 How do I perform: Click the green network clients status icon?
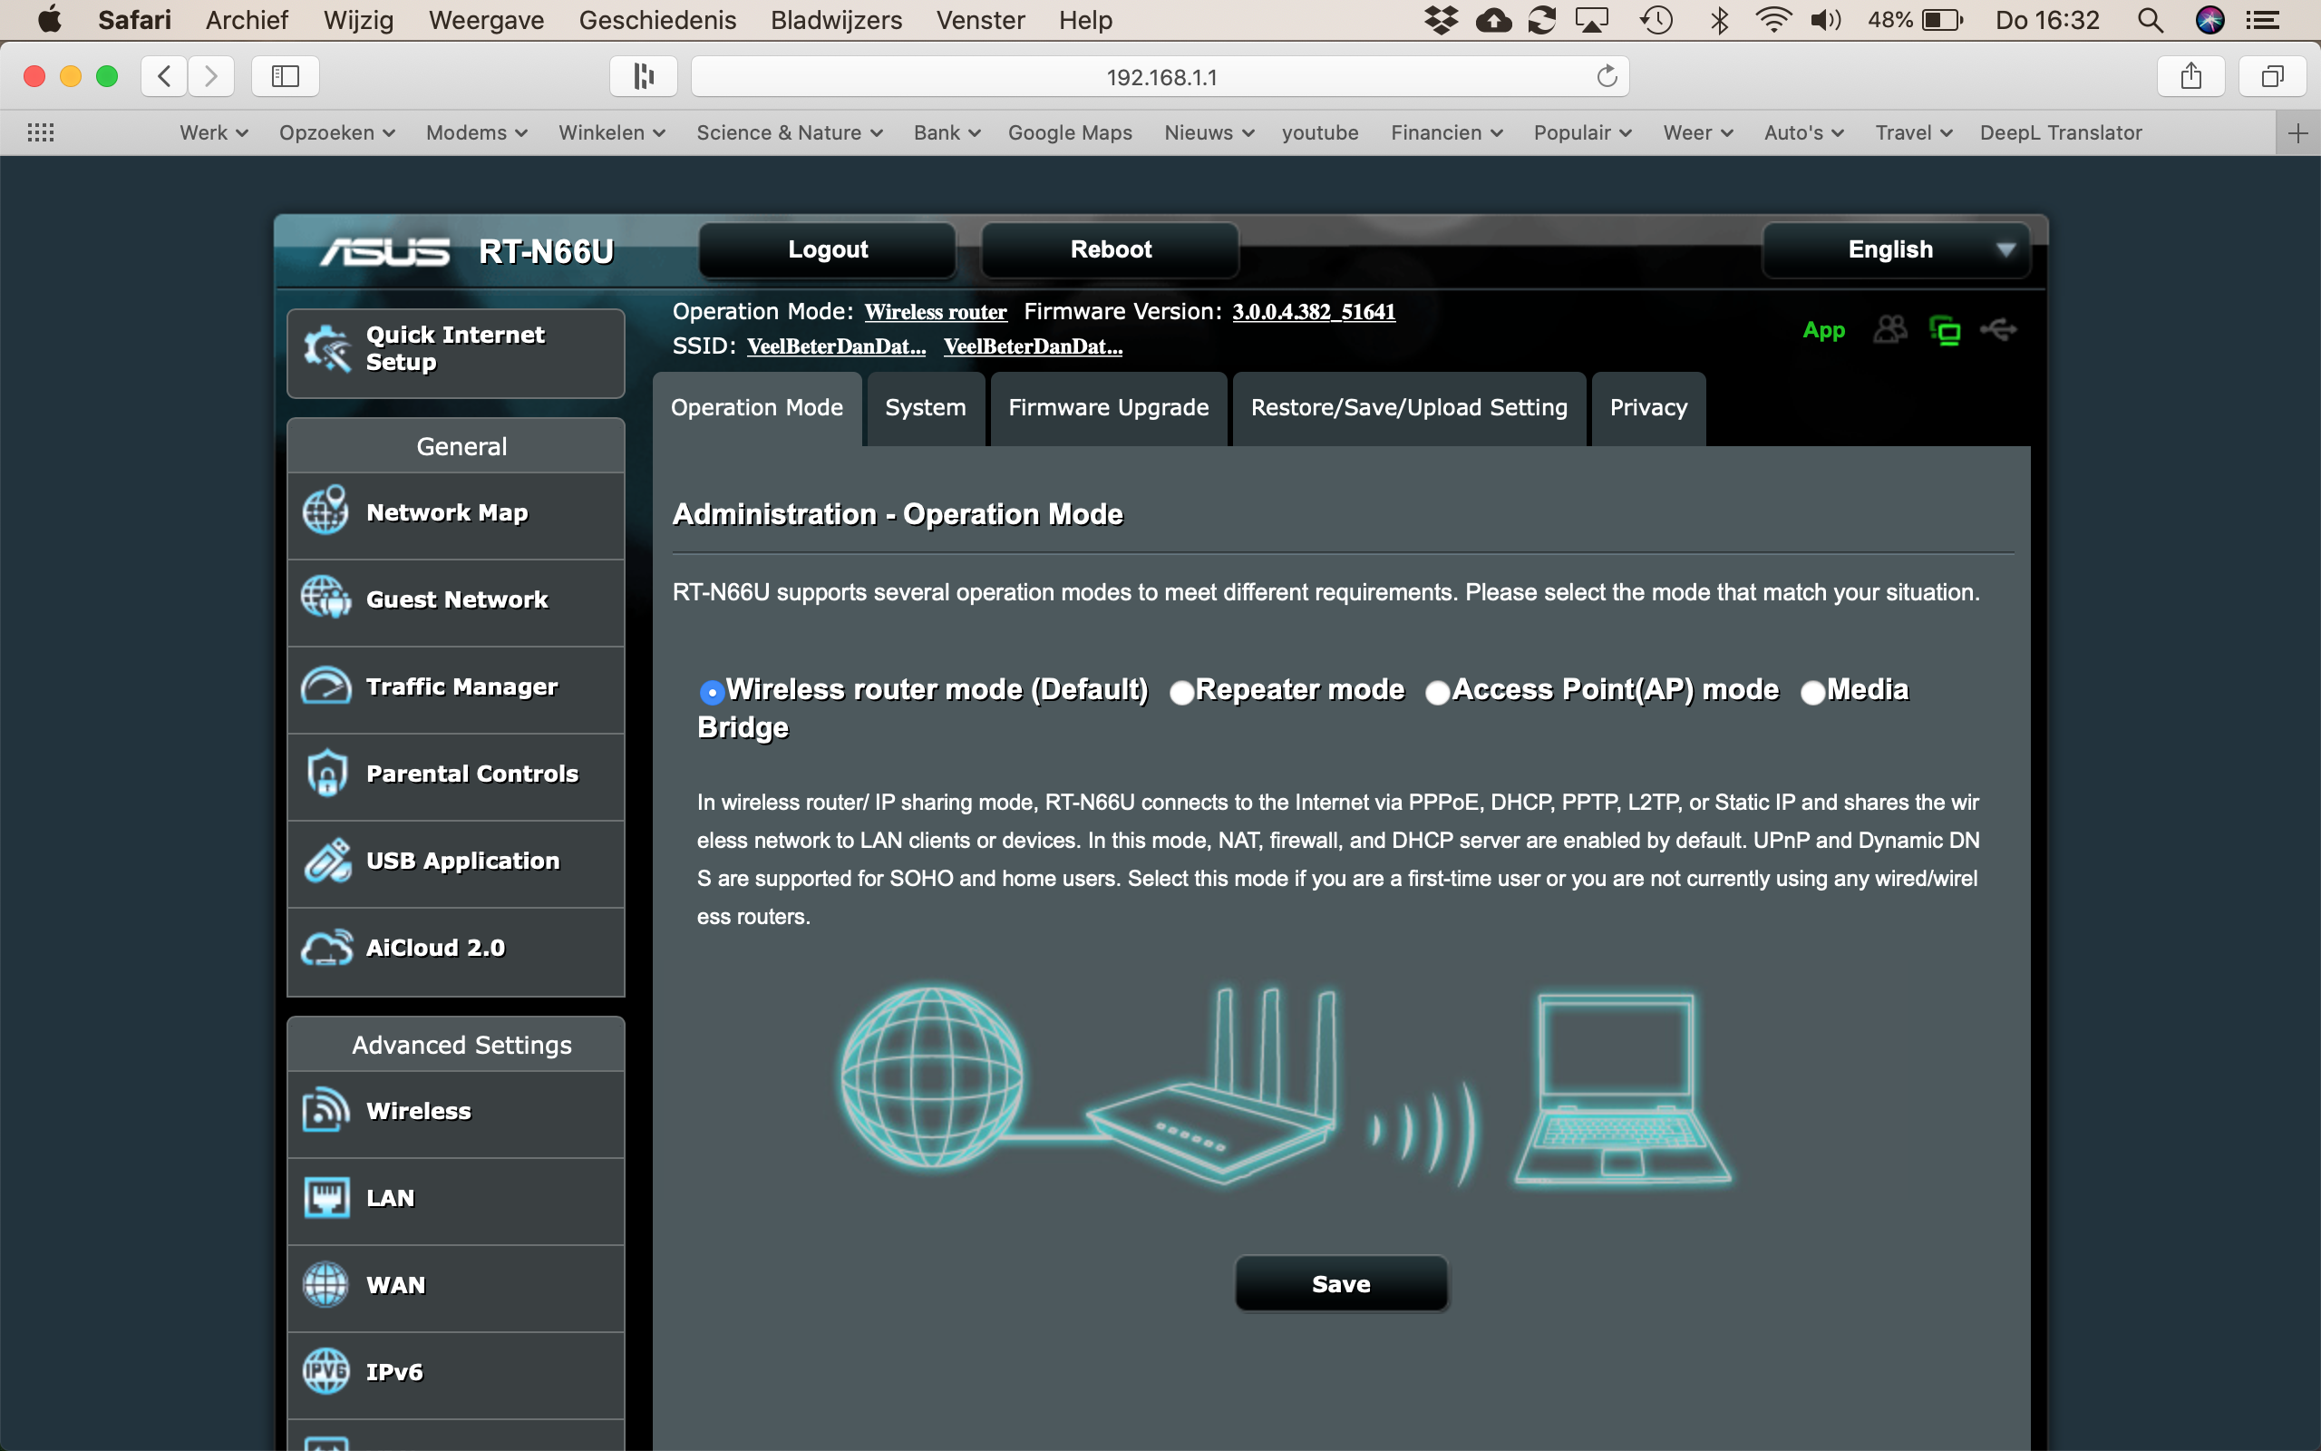coord(1944,331)
